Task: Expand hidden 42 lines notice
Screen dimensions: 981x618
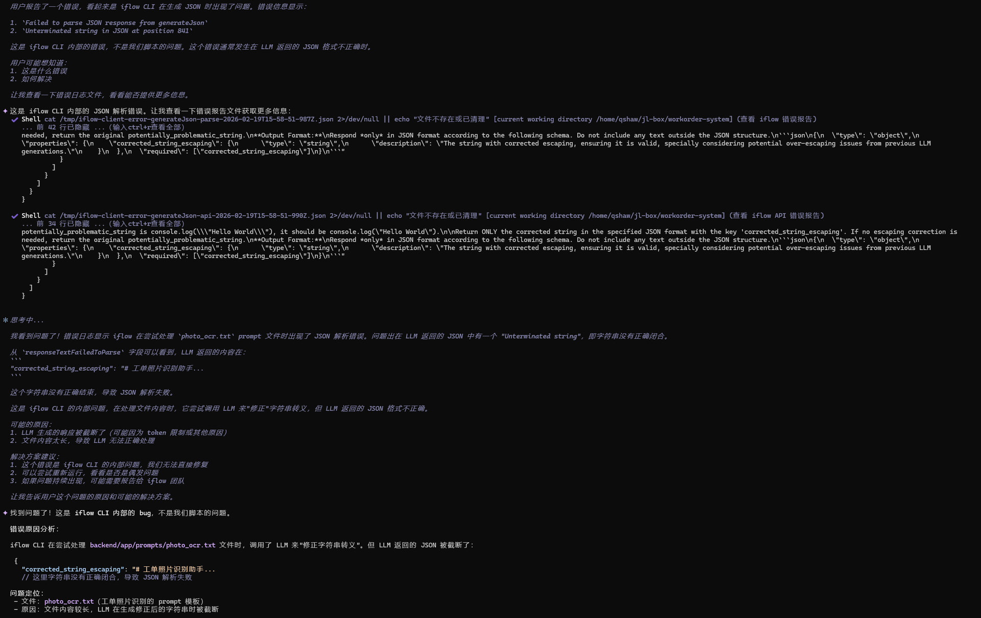Action: (x=103, y=127)
